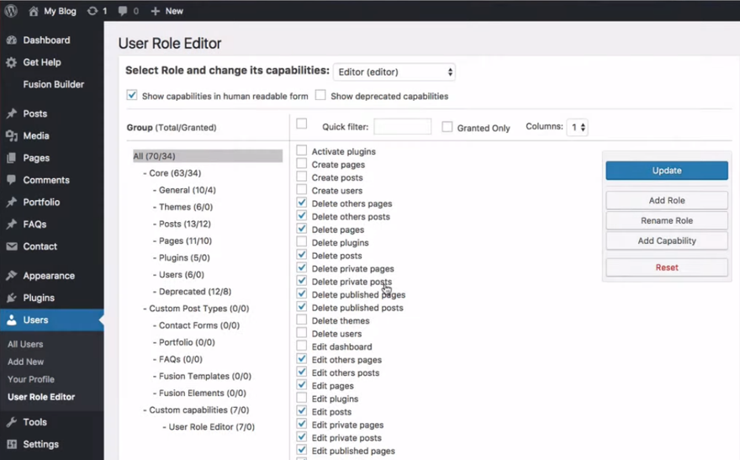Click into the Quick filter text field
This screenshot has width=740, height=460.
click(402, 127)
